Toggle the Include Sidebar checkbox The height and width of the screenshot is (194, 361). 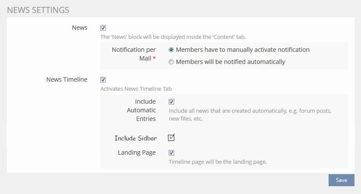pos(171,138)
